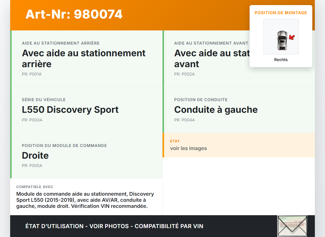Click the 'PR: P001A' code
325x237 pixels.
point(32,74)
